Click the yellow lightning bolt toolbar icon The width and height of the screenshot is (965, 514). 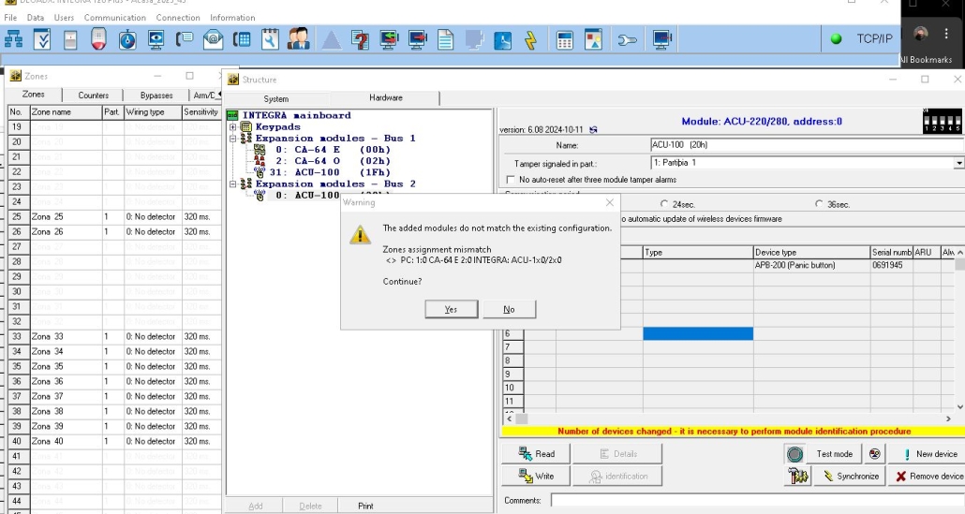click(x=530, y=39)
